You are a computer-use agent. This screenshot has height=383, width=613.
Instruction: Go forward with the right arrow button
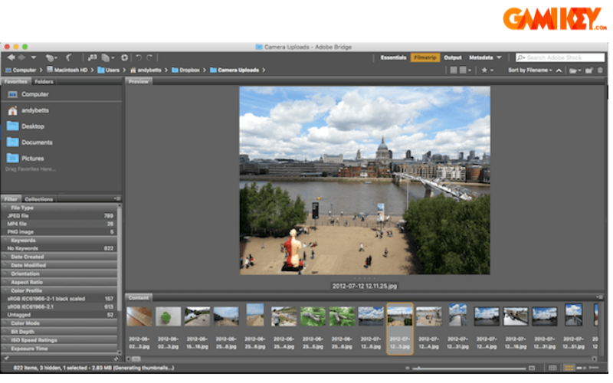pyautogui.click(x=21, y=57)
